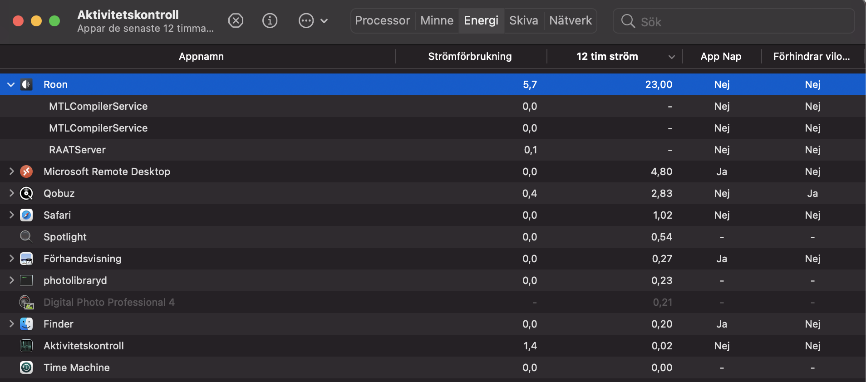Expand the Förhandsvisning process group
Viewport: 866px width, 382px height.
pyautogui.click(x=11, y=259)
